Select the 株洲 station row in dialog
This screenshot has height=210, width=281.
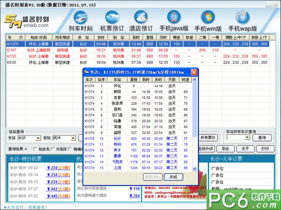[x=138, y=144]
